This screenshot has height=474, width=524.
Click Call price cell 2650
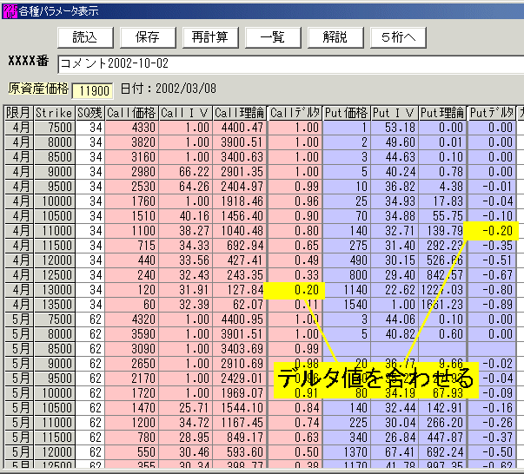(132, 364)
